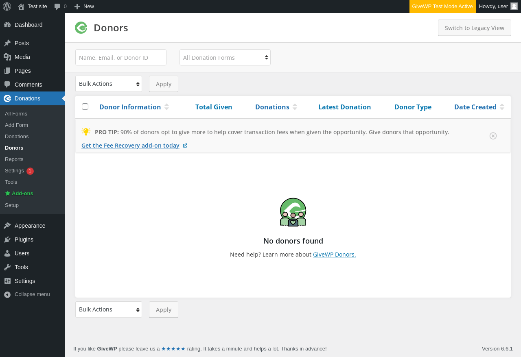This screenshot has width=521, height=357.
Task: Open the bottom Bulk Actions dropdown
Action: (109, 309)
